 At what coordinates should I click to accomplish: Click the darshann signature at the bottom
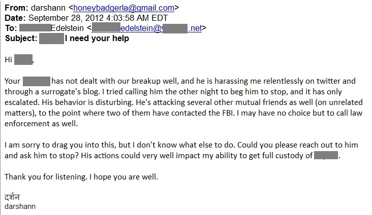point(20,206)
